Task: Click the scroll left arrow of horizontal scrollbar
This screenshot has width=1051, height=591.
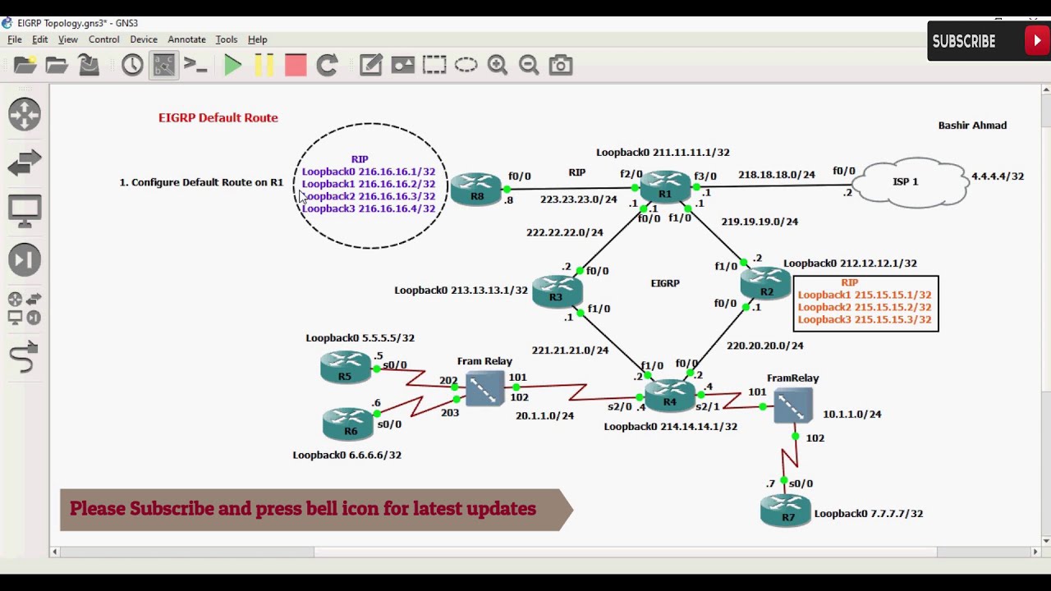Action: point(54,552)
